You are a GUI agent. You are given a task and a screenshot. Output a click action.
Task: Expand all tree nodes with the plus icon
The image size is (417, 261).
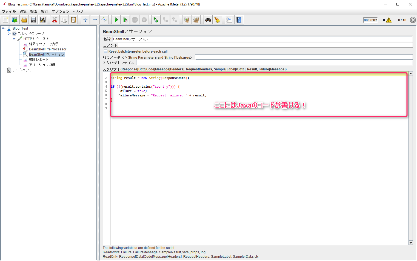85,20
